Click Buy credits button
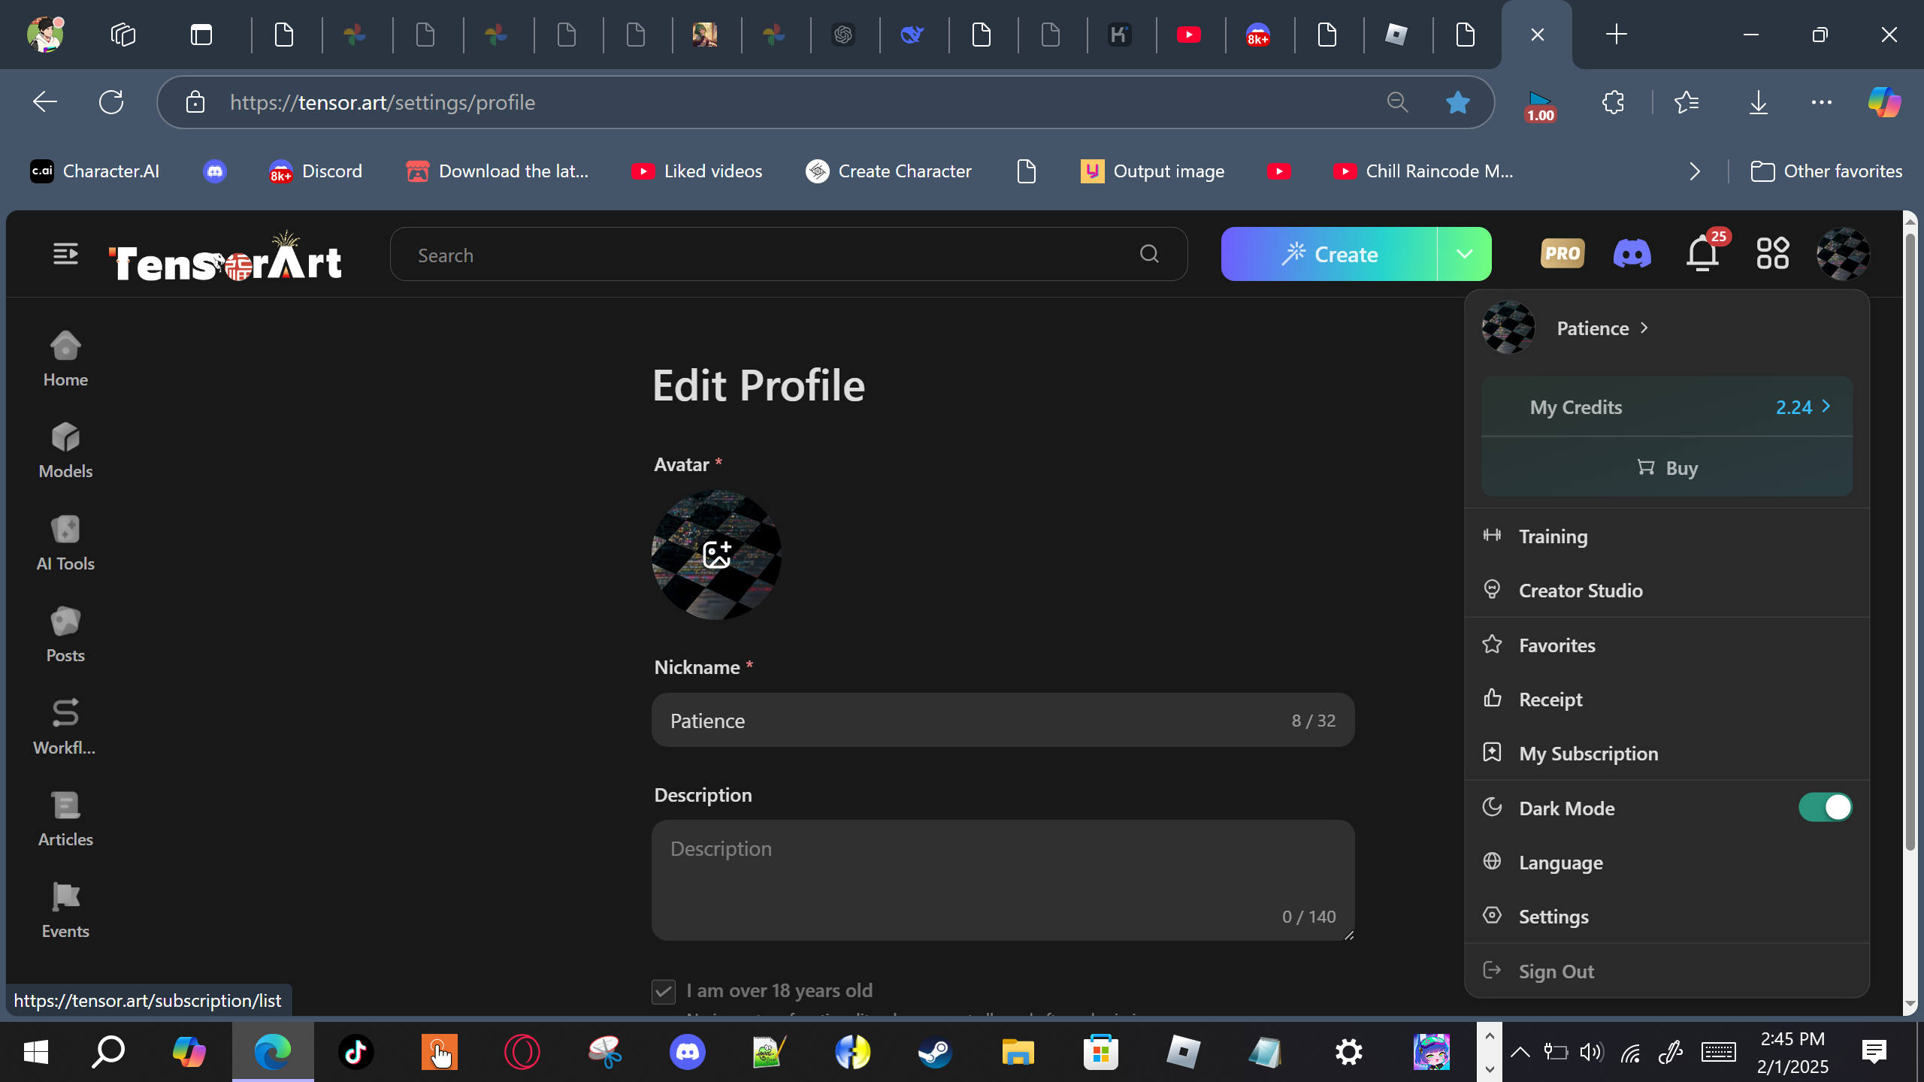This screenshot has height=1082, width=1924. coord(1667,467)
